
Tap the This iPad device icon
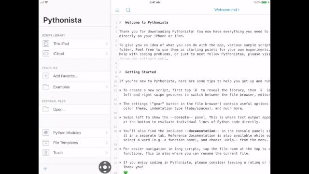[46, 43]
